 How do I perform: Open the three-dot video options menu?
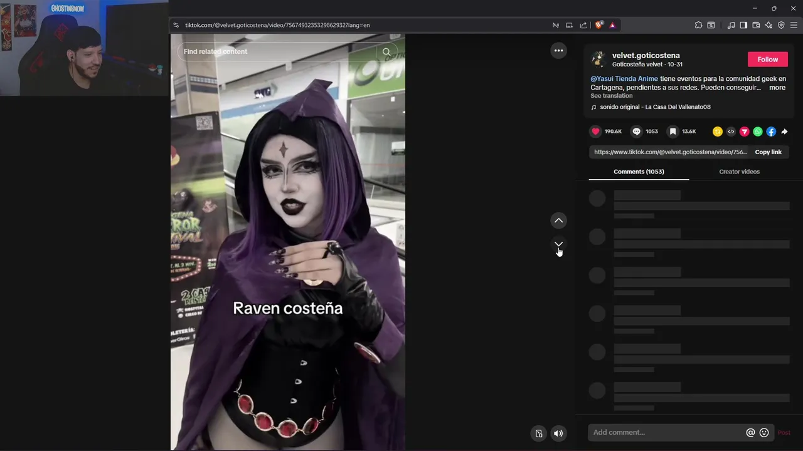tap(558, 51)
